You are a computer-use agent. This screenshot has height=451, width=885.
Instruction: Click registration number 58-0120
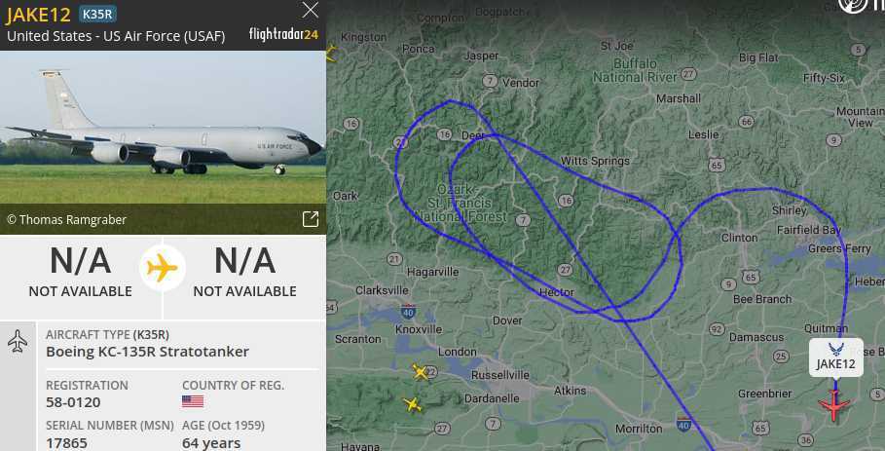pyautogui.click(x=73, y=402)
